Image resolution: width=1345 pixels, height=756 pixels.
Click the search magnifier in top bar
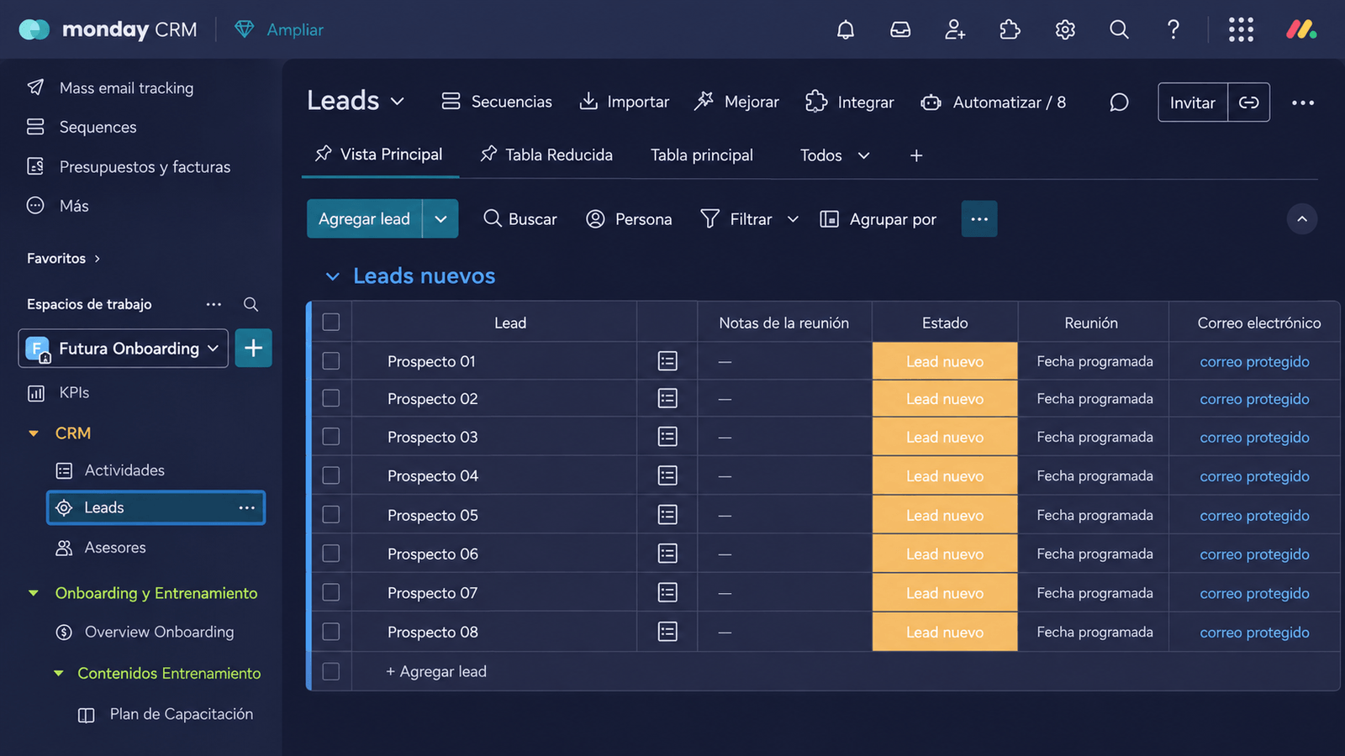[1119, 30]
